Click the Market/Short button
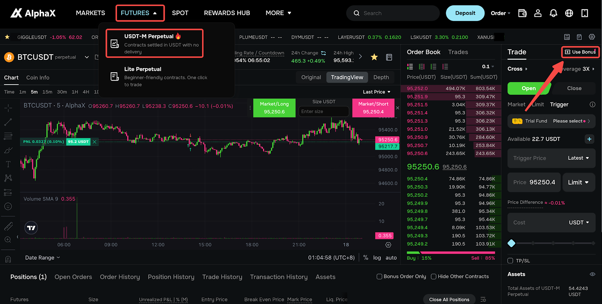The image size is (602, 304). [x=373, y=108]
